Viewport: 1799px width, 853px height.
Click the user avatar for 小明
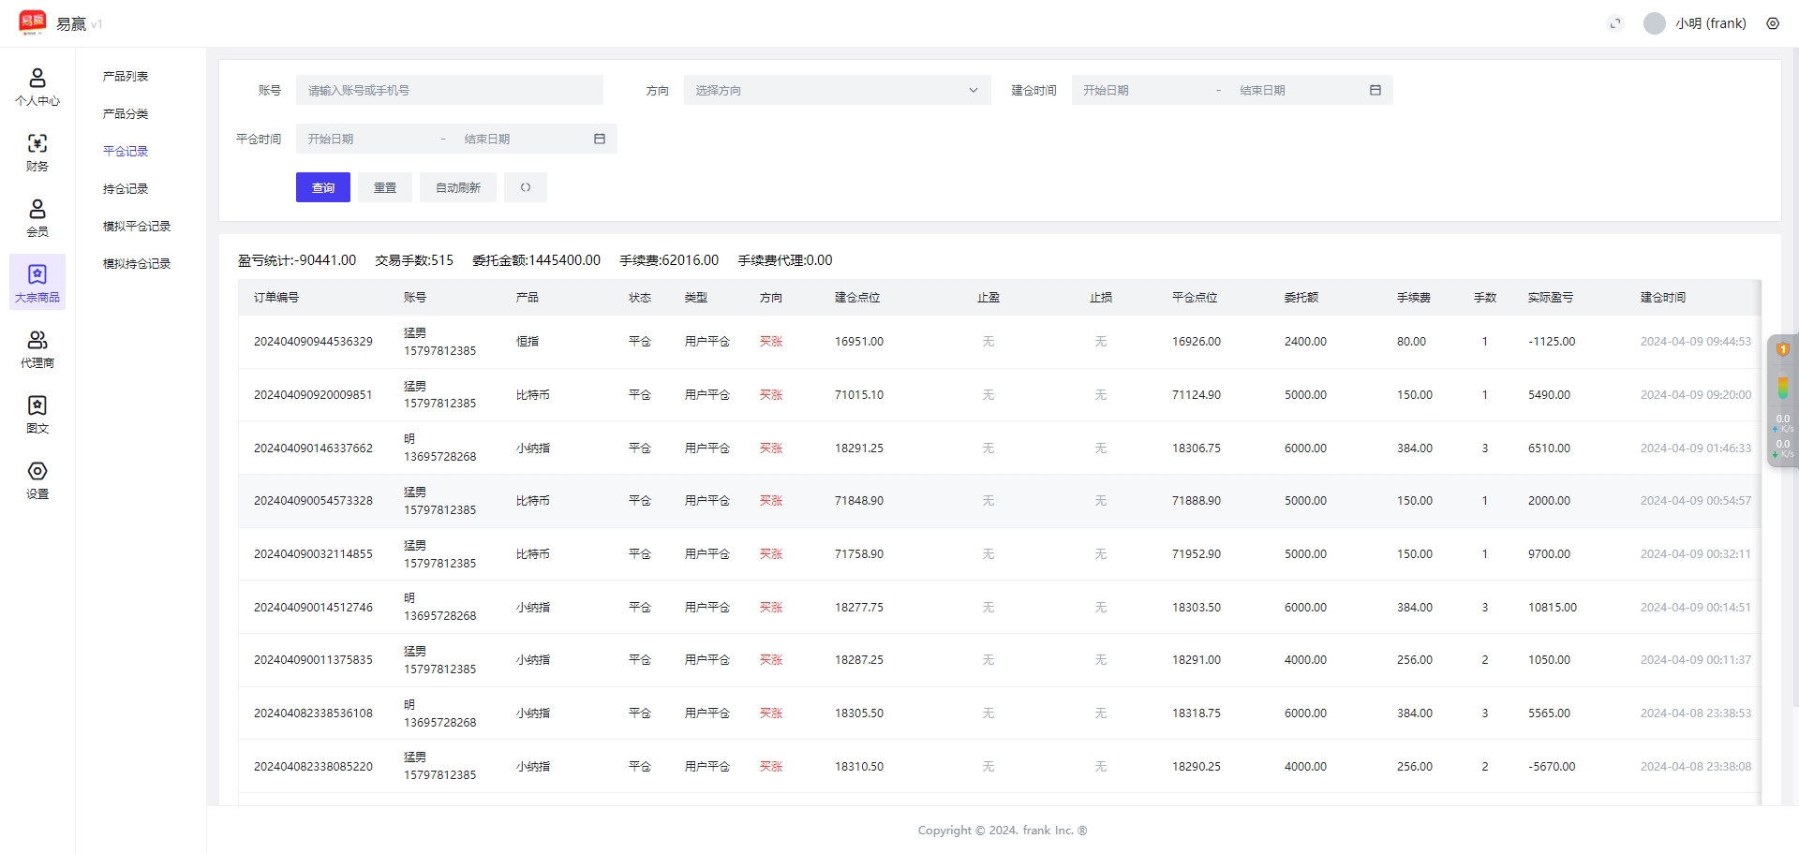[1655, 23]
